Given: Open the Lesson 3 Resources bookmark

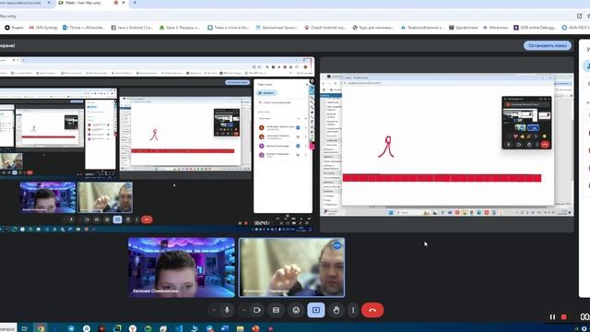Looking at the screenshot, I should coord(180,28).
